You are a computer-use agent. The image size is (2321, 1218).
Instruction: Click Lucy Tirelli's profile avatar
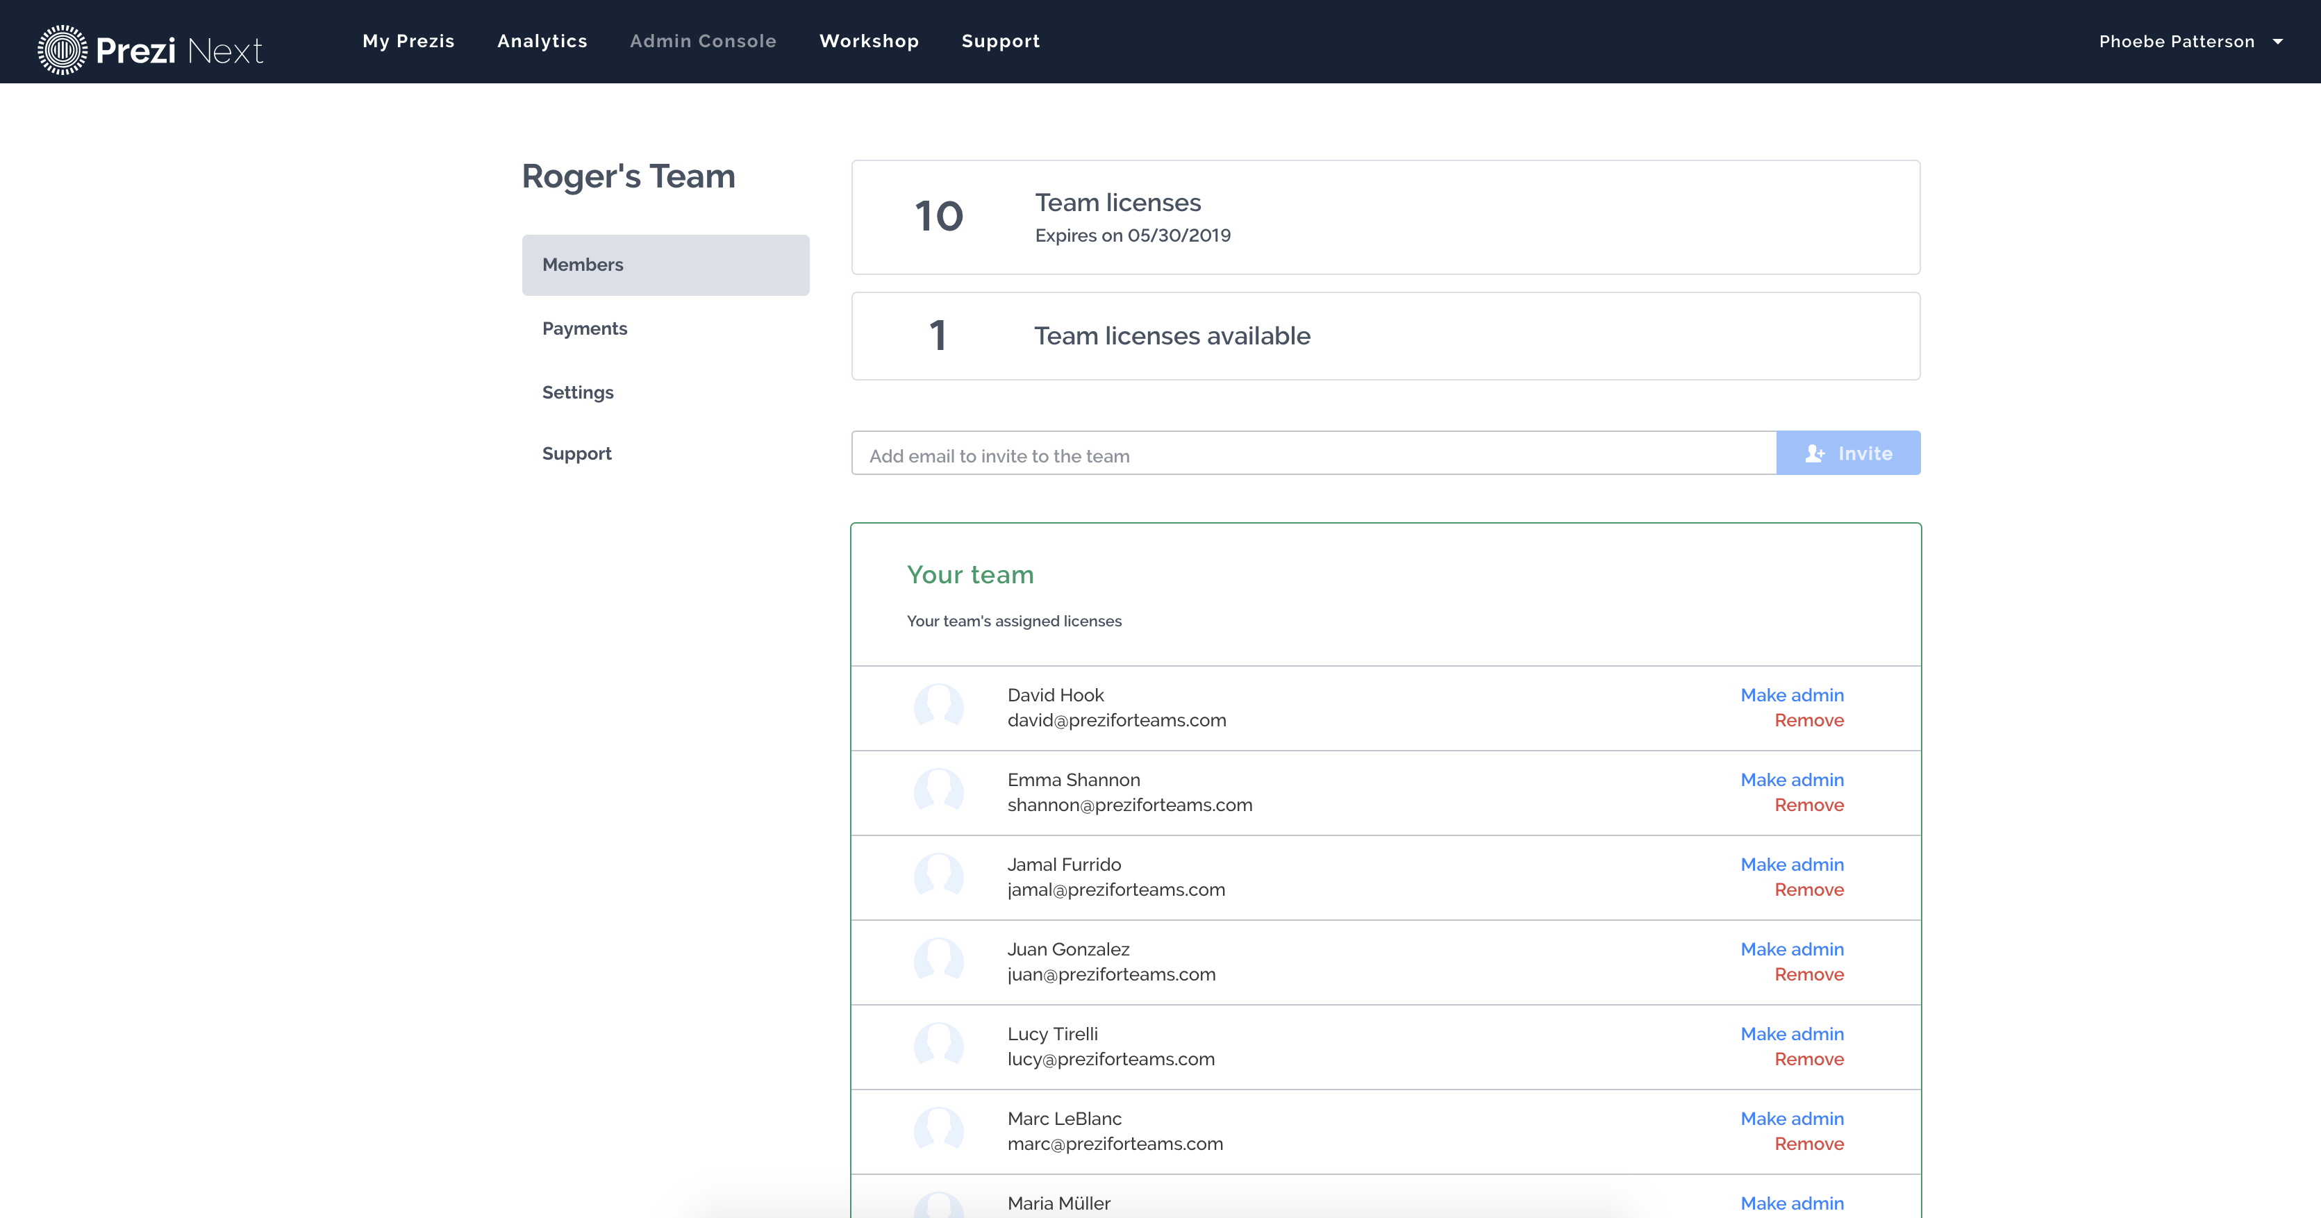click(938, 1046)
